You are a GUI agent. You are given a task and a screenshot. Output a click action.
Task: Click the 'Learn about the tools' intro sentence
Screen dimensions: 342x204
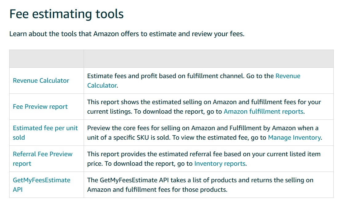[127, 34]
